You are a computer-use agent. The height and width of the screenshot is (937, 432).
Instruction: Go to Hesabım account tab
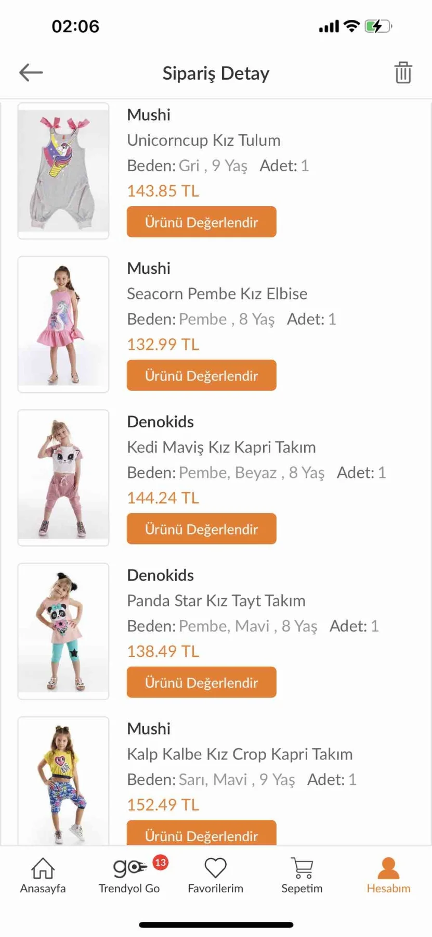click(388, 875)
